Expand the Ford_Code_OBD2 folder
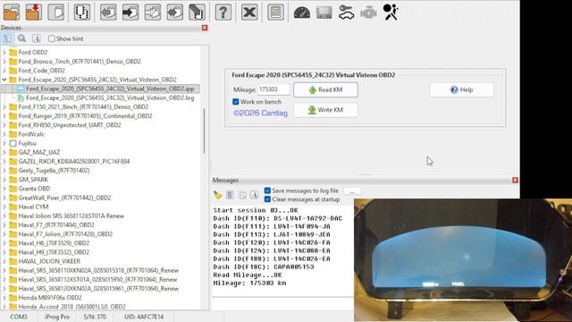 (x=4, y=71)
